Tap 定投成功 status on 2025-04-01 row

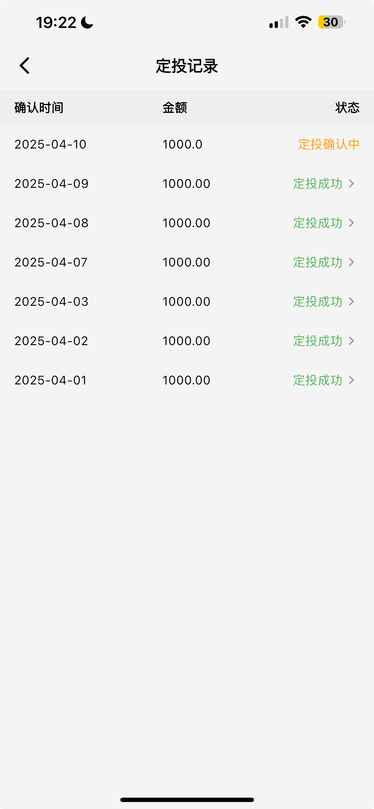(317, 380)
